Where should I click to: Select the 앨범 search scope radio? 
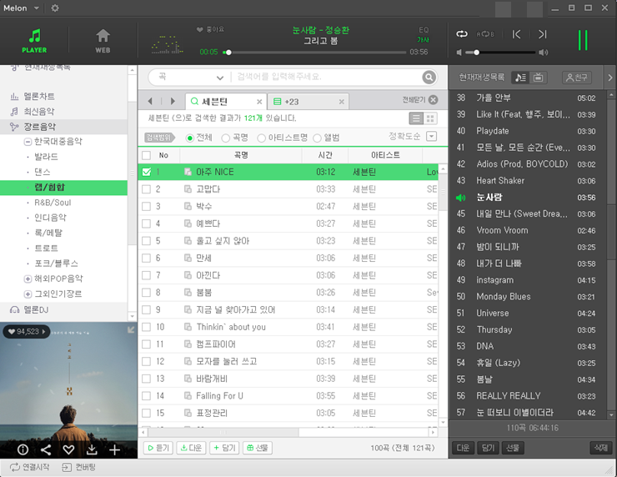pyautogui.click(x=317, y=138)
